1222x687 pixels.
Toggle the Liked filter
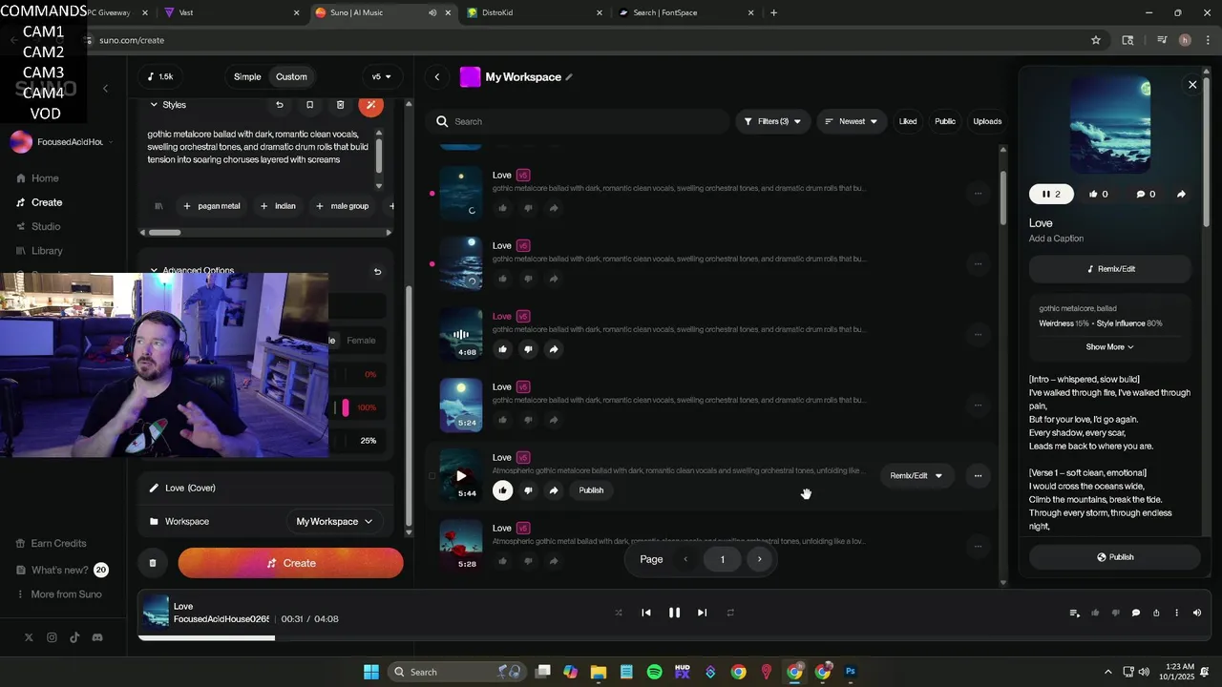(x=908, y=121)
